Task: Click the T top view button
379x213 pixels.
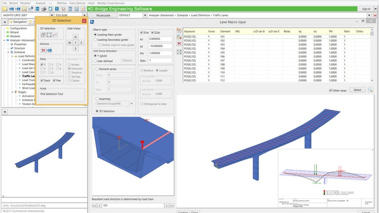Action: coord(76,43)
